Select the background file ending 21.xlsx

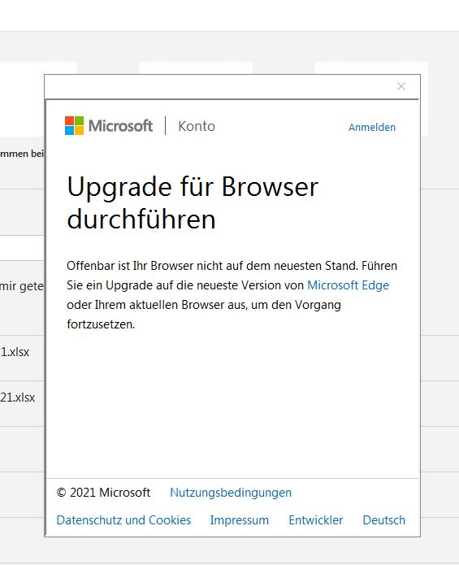17,398
